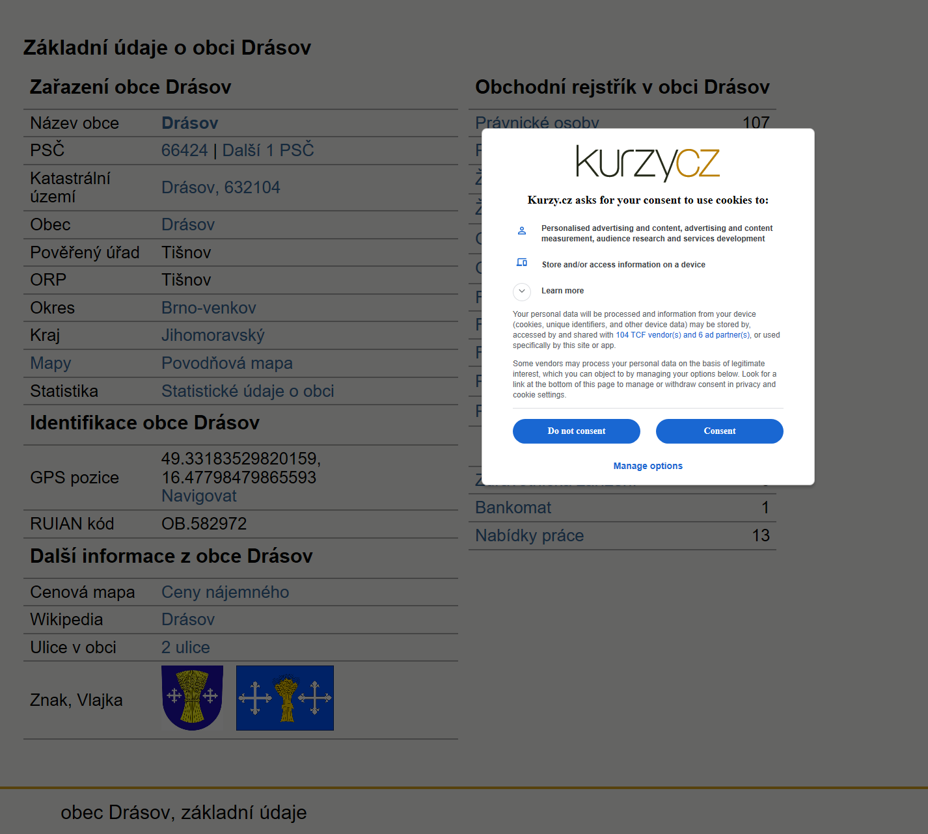The height and width of the screenshot is (834, 928).
Task: Click the Navigovat link under GPS
Action: point(198,496)
